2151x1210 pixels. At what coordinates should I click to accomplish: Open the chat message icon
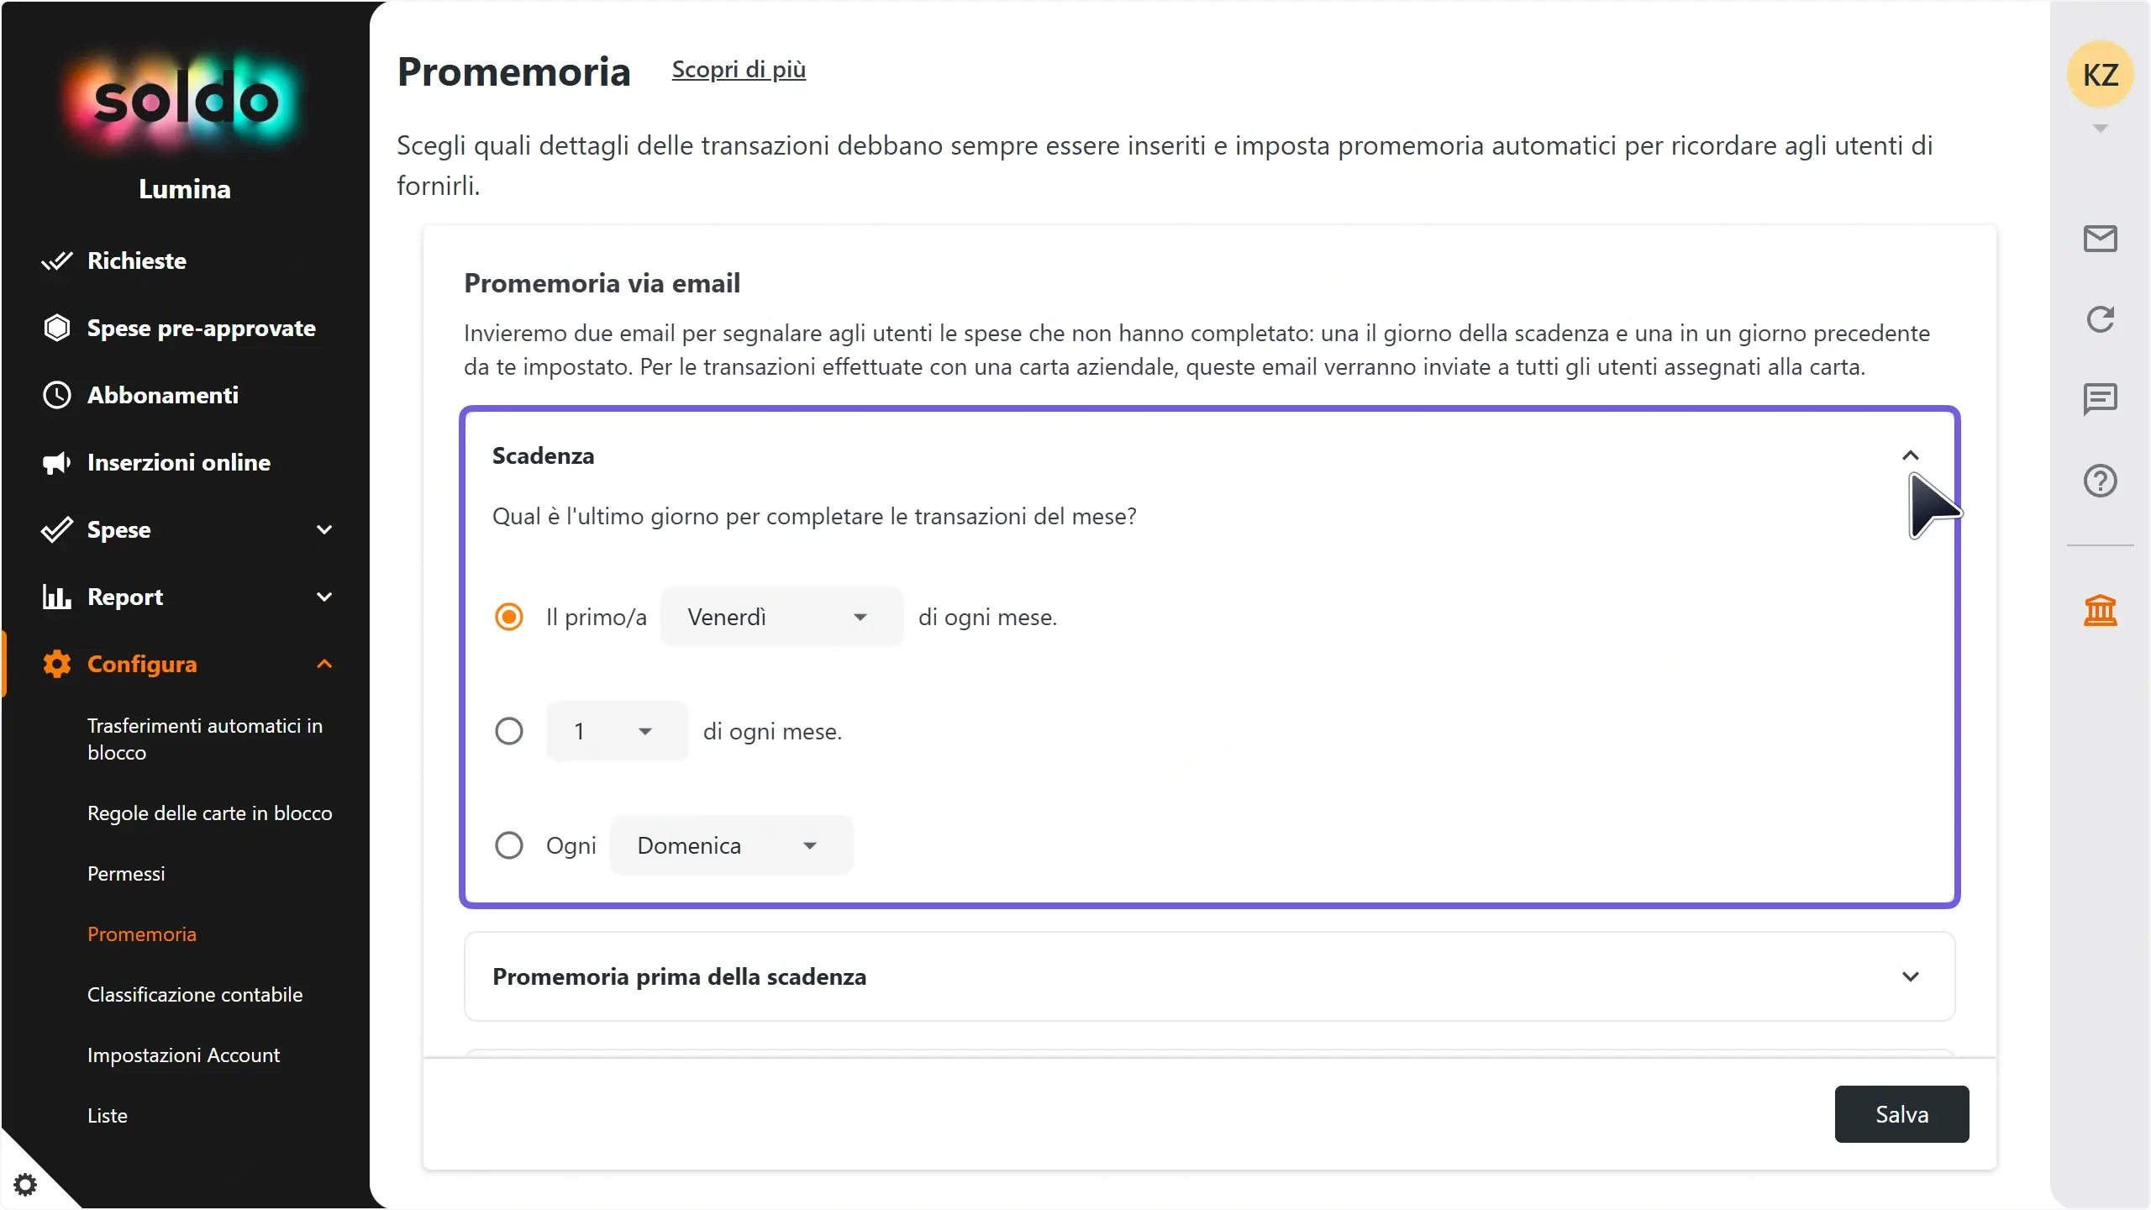click(2100, 399)
